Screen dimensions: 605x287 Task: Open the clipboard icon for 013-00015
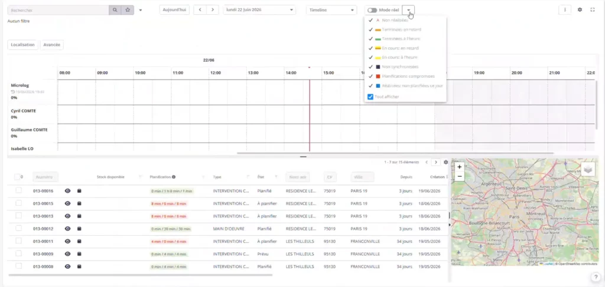pos(79,203)
